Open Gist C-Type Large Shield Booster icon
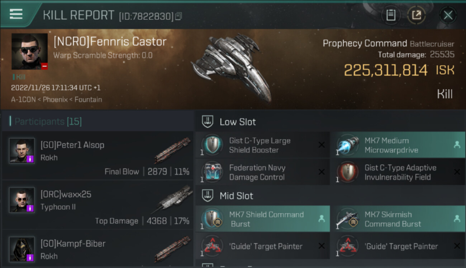 212,145
